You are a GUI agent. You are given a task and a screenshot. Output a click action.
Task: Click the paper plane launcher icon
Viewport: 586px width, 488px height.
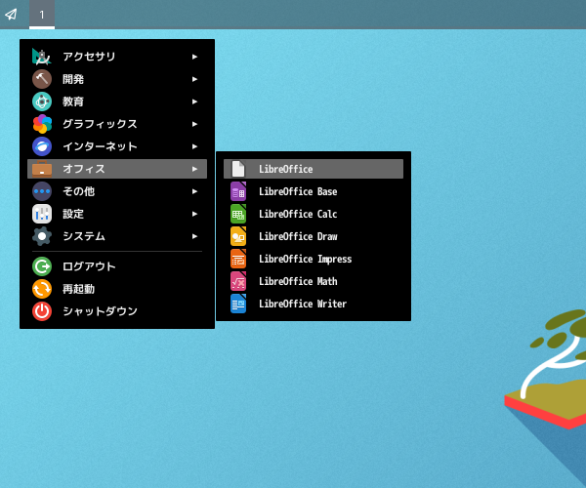click(11, 15)
